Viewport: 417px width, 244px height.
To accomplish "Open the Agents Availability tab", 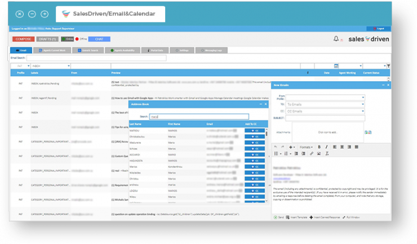I will click(x=123, y=50).
